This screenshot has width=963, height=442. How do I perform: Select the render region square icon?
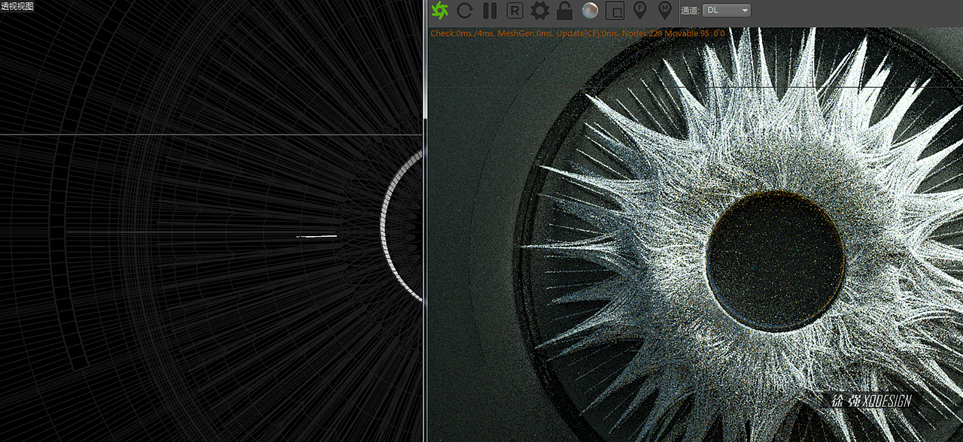pos(615,11)
